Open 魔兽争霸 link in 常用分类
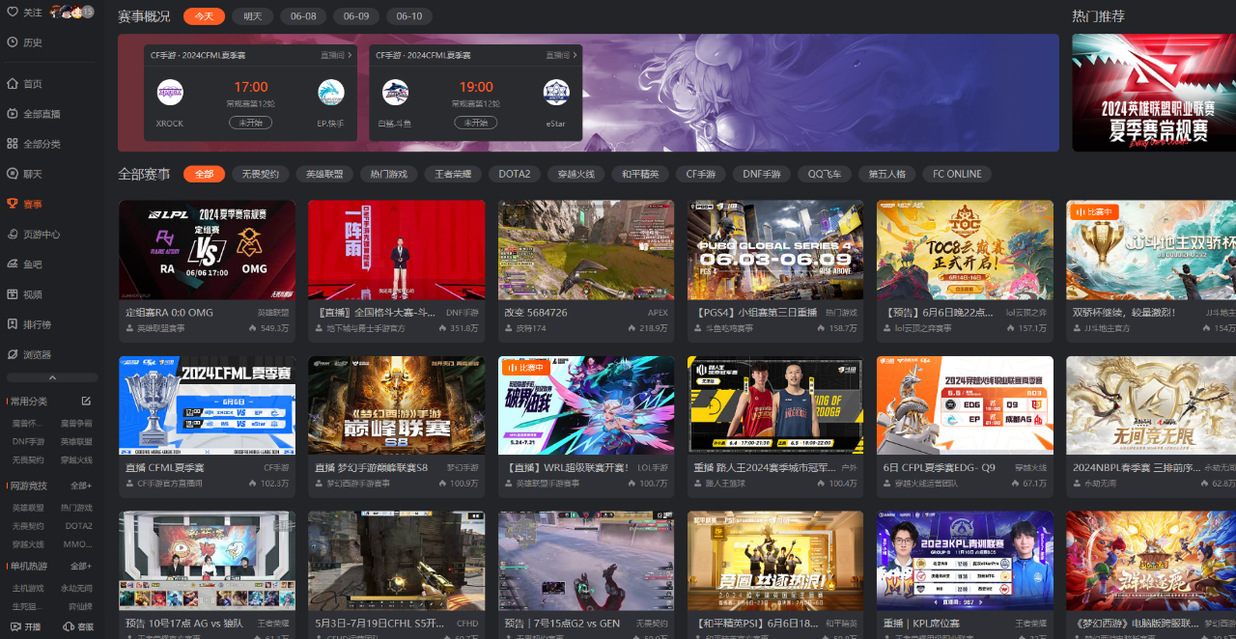The image size is (1236, 639). pos(76,423)
